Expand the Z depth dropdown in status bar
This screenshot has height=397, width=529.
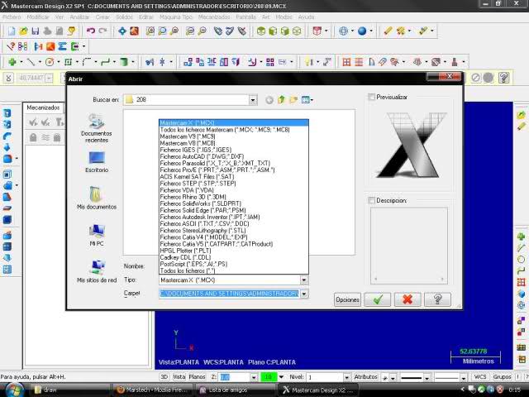254,377
